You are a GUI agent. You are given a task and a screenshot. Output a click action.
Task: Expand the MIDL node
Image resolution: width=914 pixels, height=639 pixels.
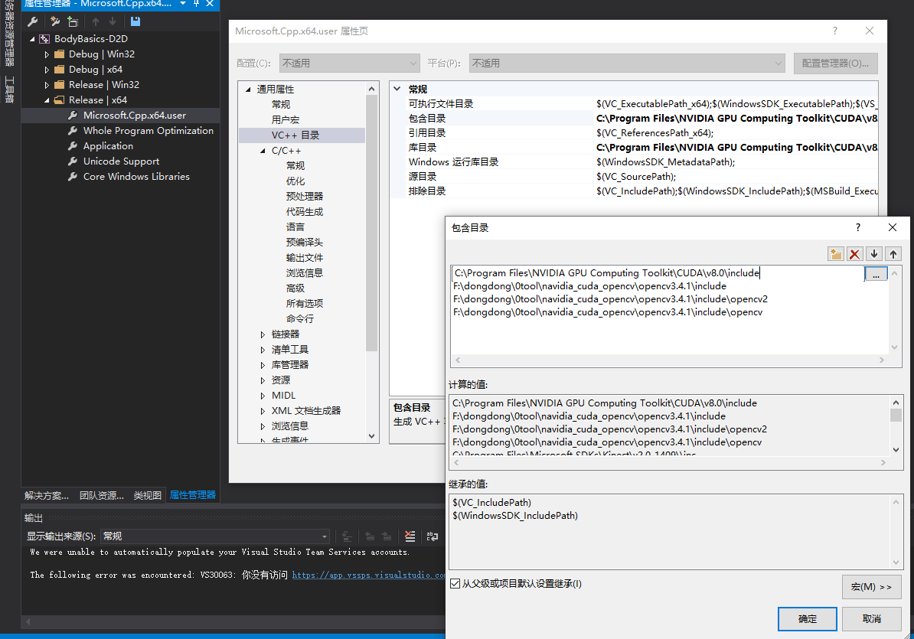pos(263,396)
